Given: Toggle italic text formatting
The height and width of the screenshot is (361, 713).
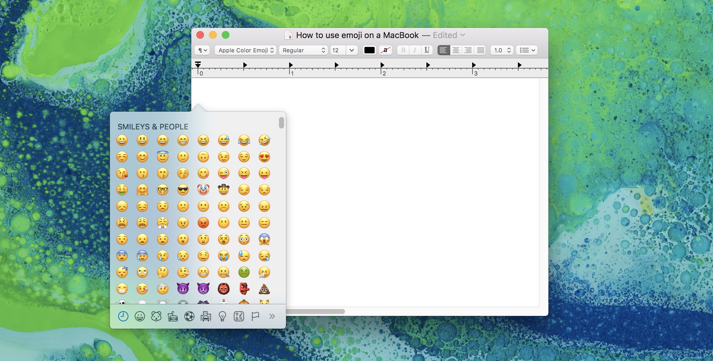Looking at the screenshot, I should [x=415, y=50].
